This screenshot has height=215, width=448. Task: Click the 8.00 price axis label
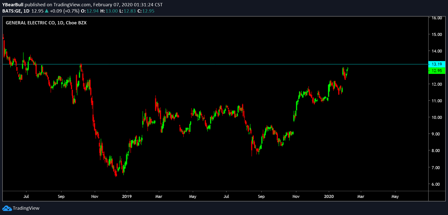[x=436, y=150]
